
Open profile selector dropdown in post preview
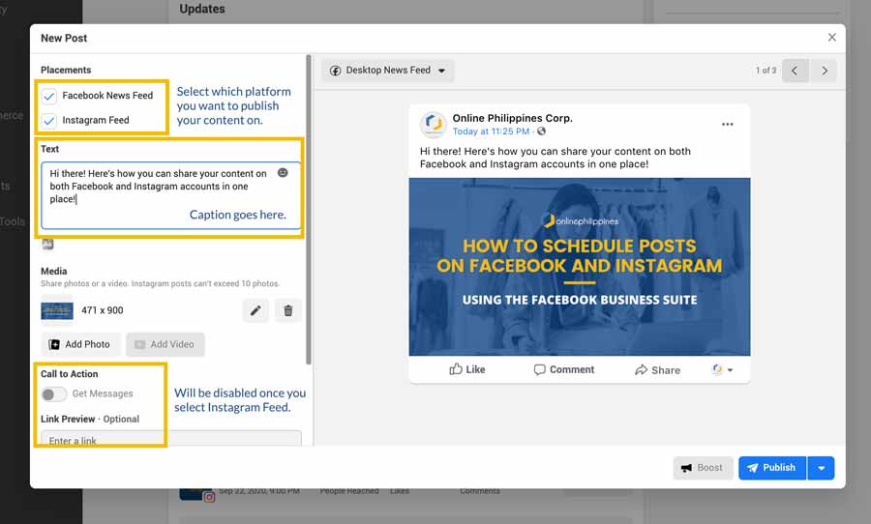click(722, 369)
